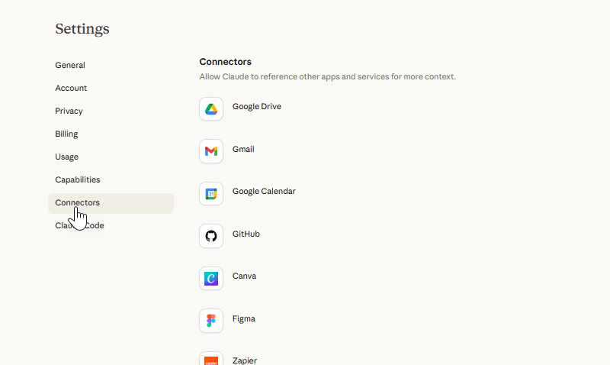Click the Google Drive label

click(257, 106)
